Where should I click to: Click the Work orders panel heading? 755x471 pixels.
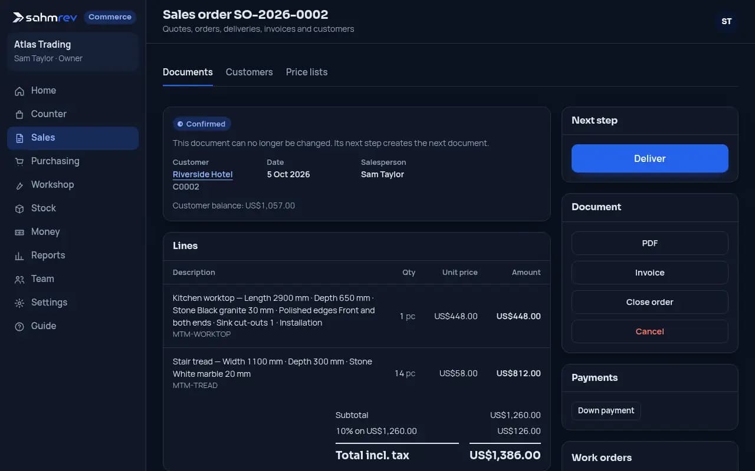coord(602,457)
